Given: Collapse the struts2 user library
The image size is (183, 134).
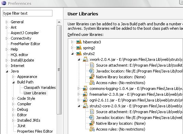Looking at the screenshot, I should tap(72, 54).
